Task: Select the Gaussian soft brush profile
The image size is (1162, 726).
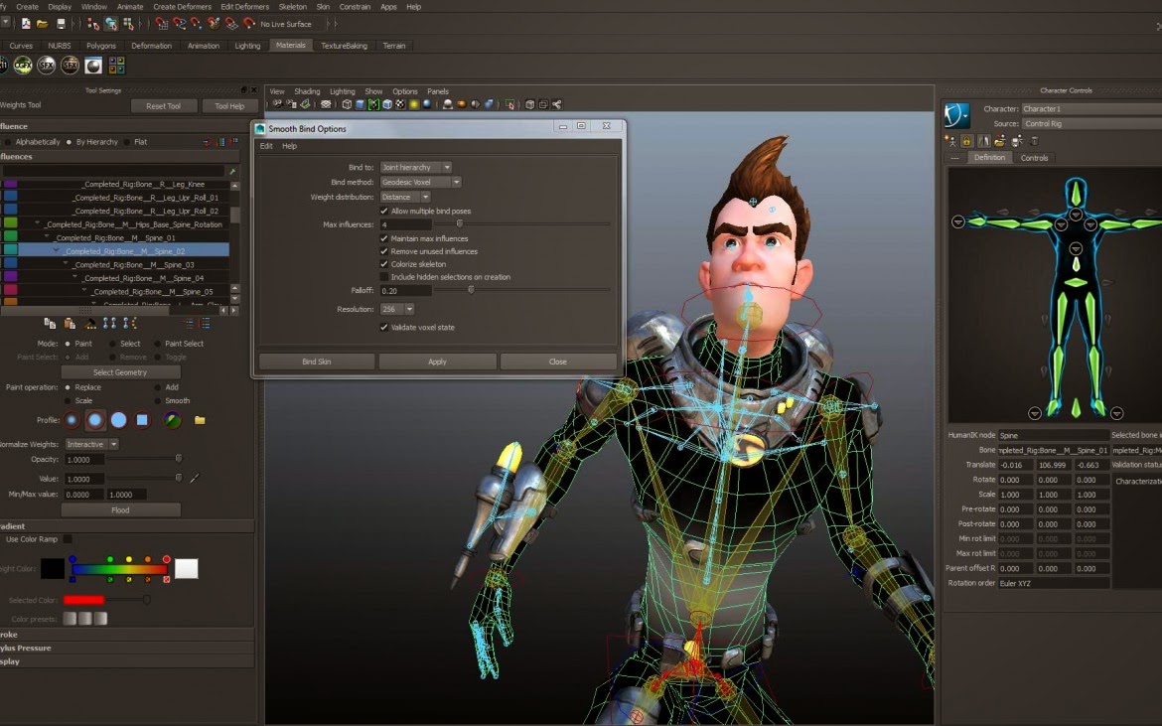Action: (x=73, y=420)
